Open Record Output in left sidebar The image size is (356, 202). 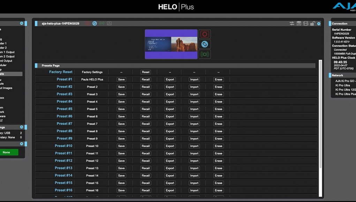tap(6, 61)
